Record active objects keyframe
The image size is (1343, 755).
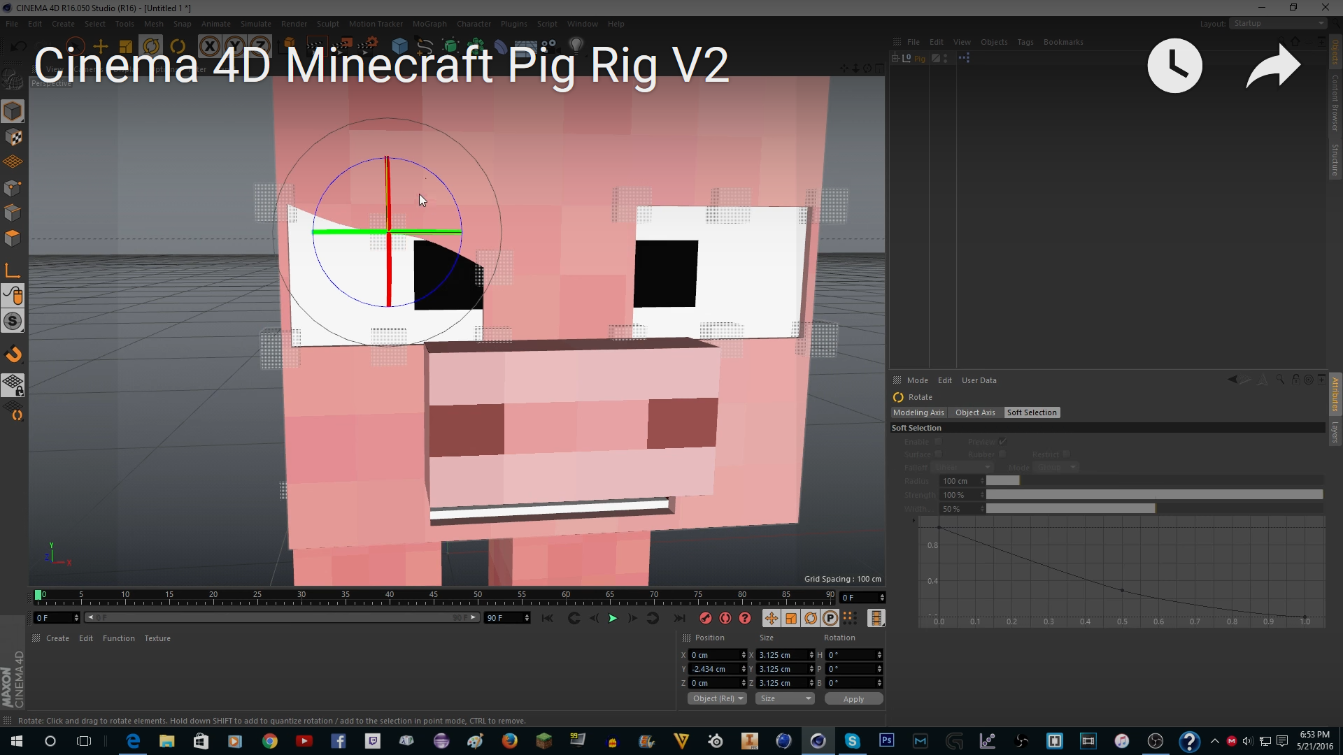tap(705, 618)
